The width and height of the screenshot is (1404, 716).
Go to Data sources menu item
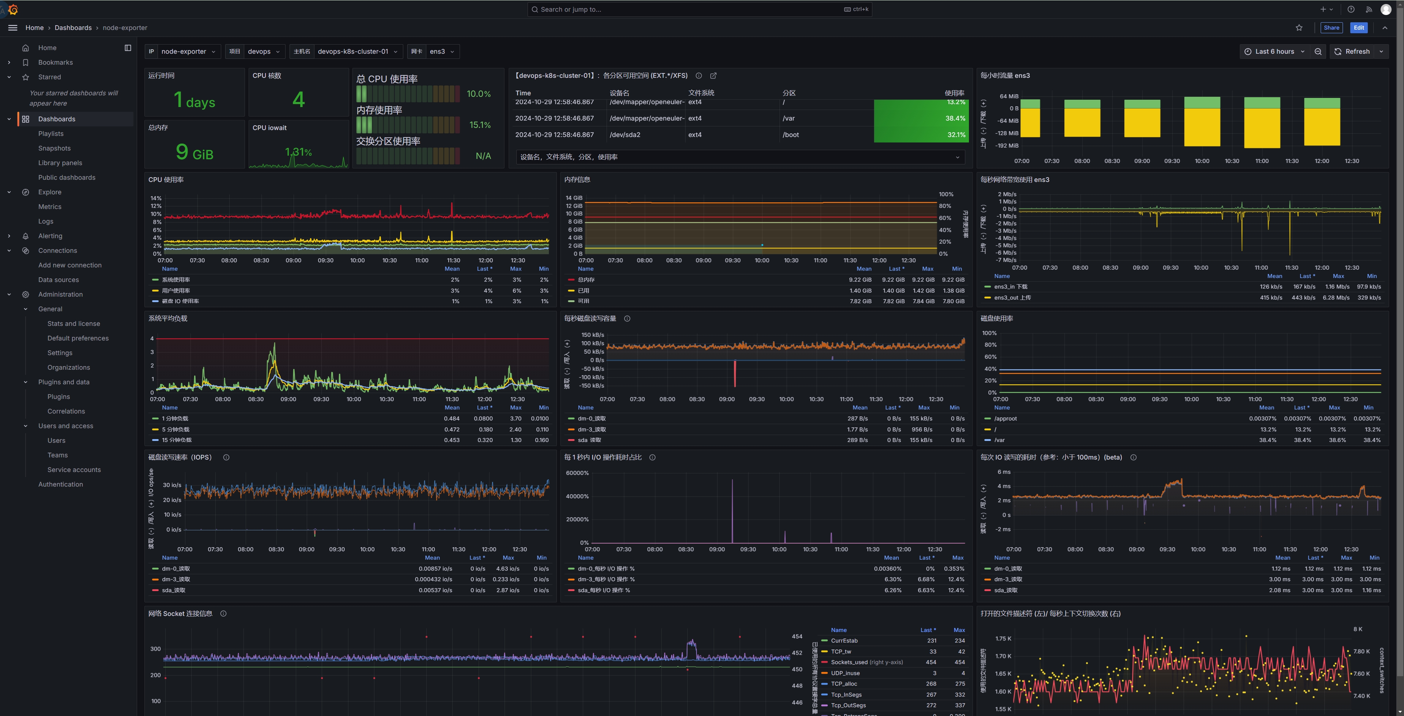[58, 280]
